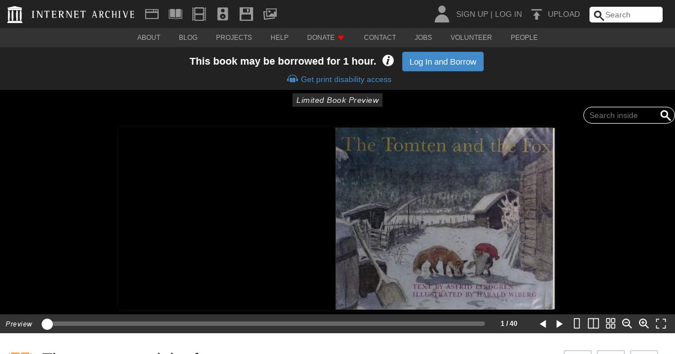675x354 pixels.
Task: Open the BLOG menu item
Action: pos(188,38)
